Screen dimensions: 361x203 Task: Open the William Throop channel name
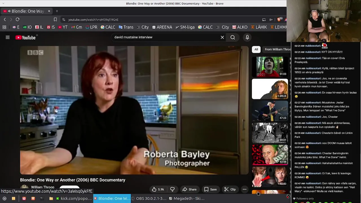tap(43, 187)
